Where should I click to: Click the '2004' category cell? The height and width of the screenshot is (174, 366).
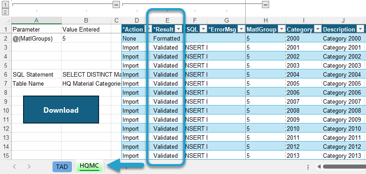pyautogui.click(x=304, y=74)
